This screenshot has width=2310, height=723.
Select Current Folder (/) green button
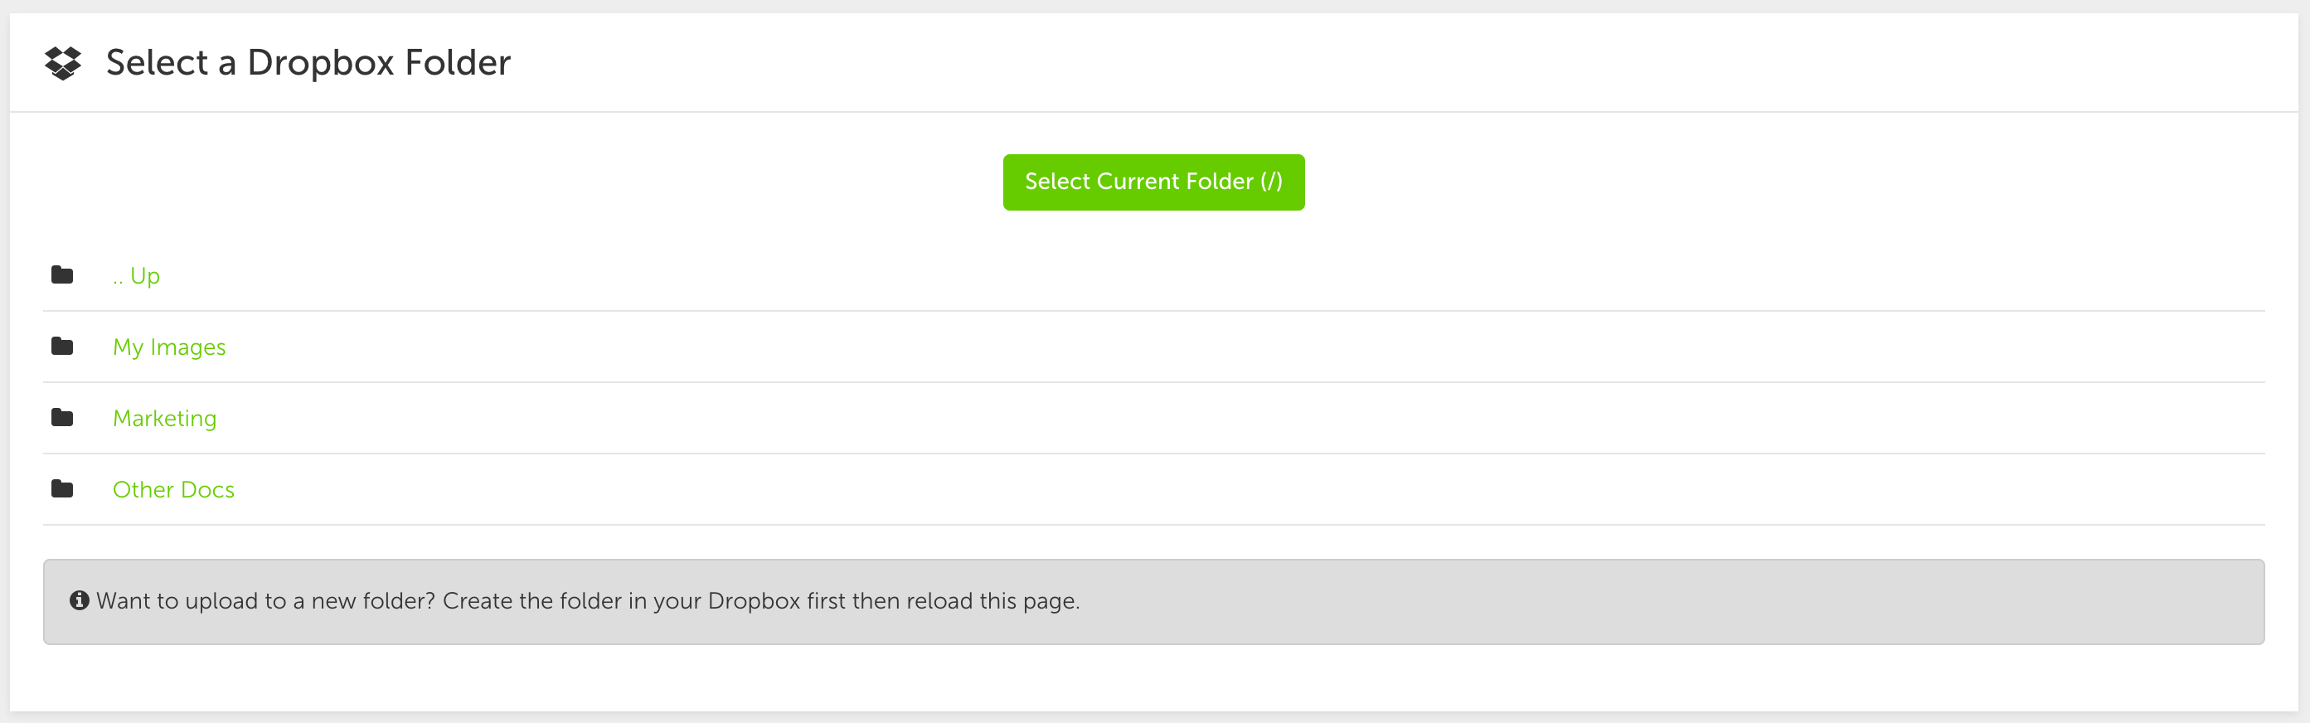[x=1153, y=182]
